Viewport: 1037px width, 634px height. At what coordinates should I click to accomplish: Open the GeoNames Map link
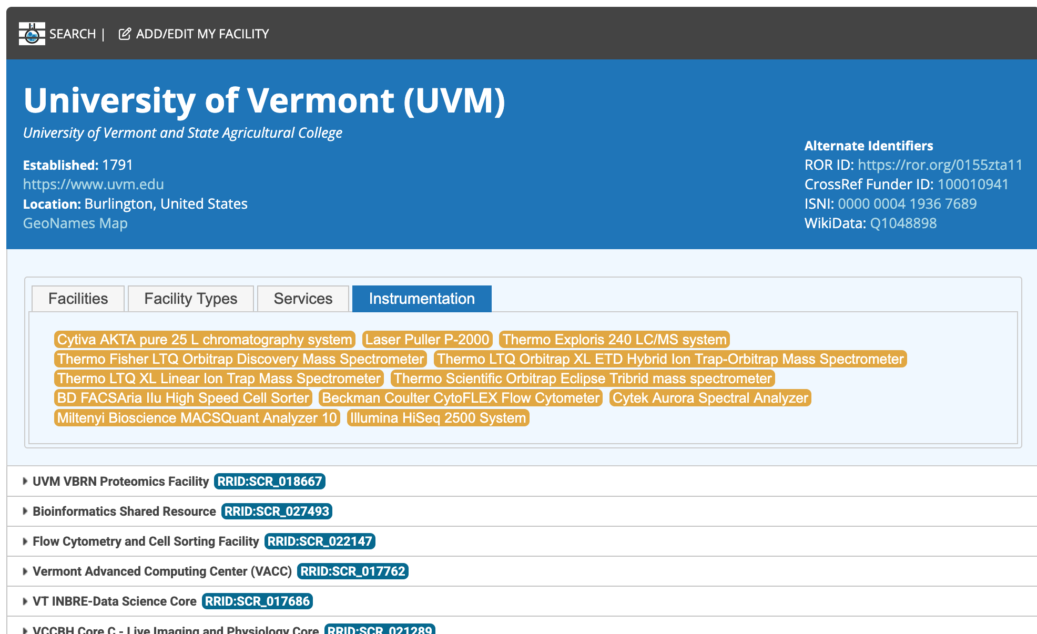coord(75,223)
